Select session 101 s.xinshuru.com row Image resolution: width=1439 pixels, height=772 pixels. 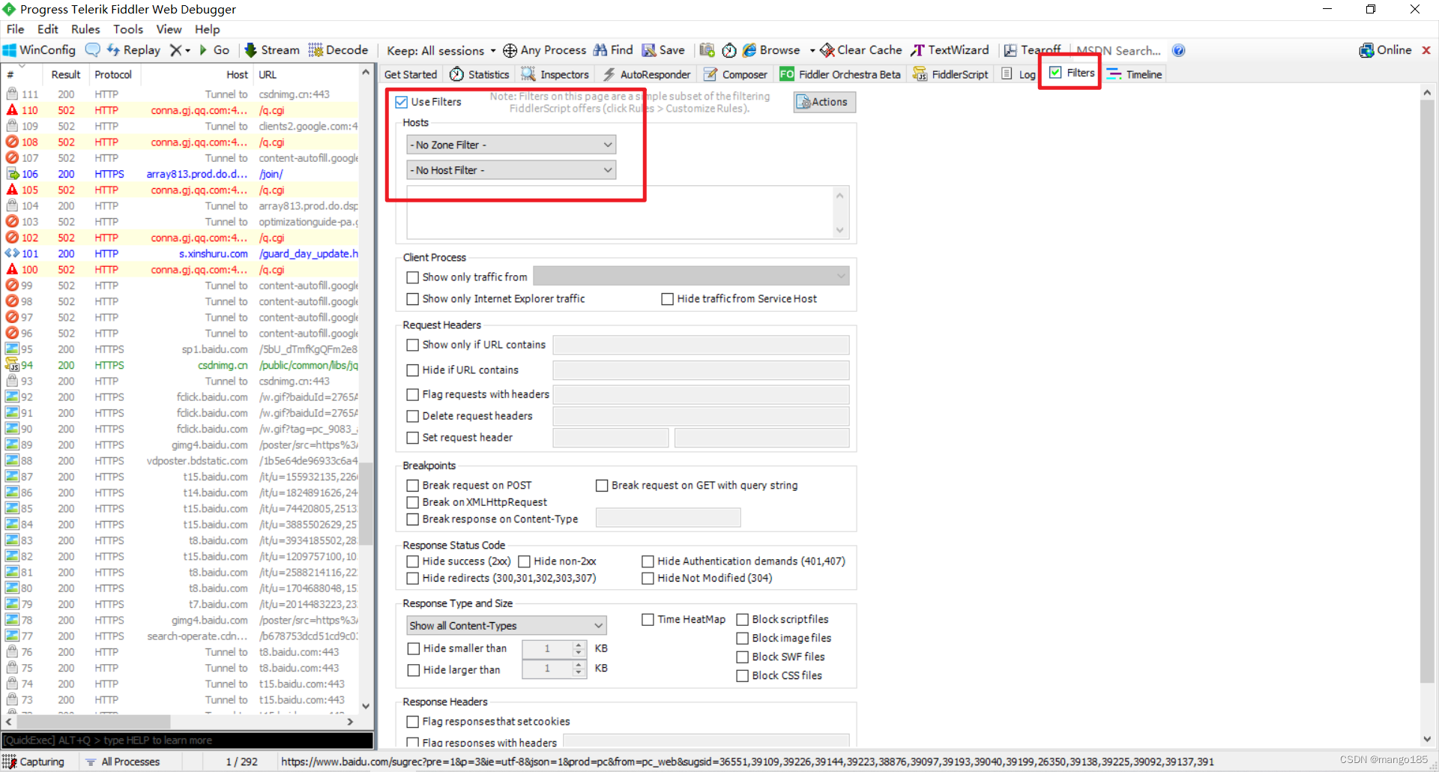click(x=180, y=254)
